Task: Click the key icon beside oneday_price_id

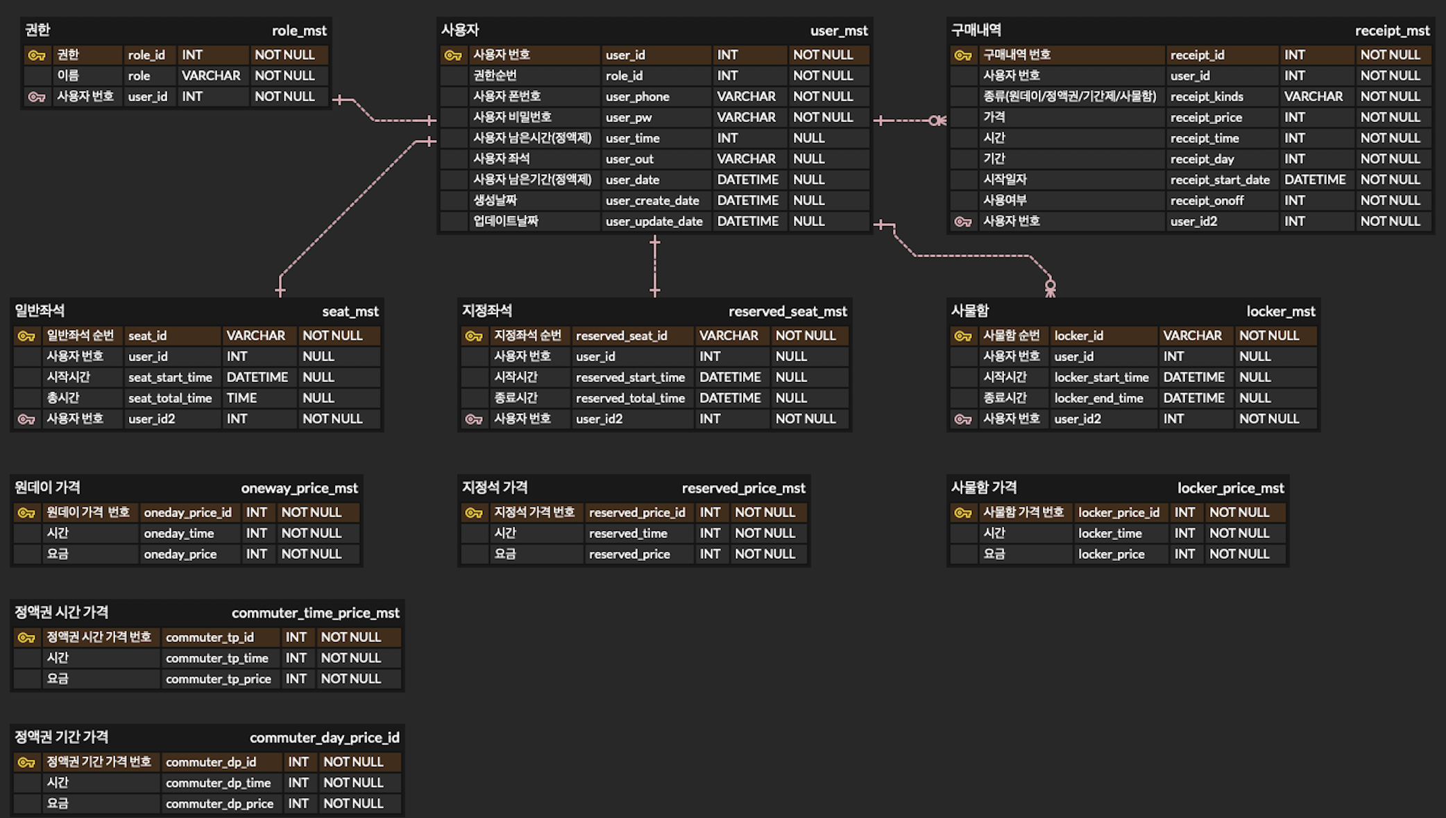Action: (x=26, y=512)
